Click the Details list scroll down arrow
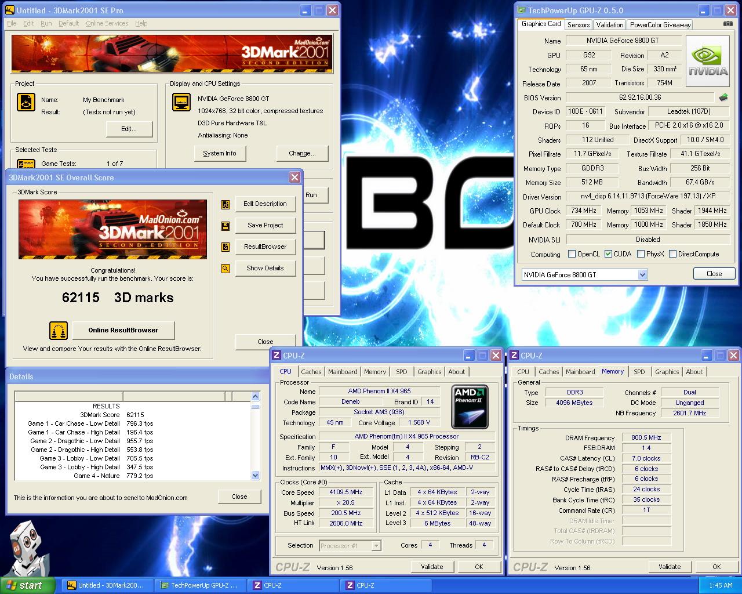The width and height of the screenshot is (742, 594). click(x=256, y=476)
